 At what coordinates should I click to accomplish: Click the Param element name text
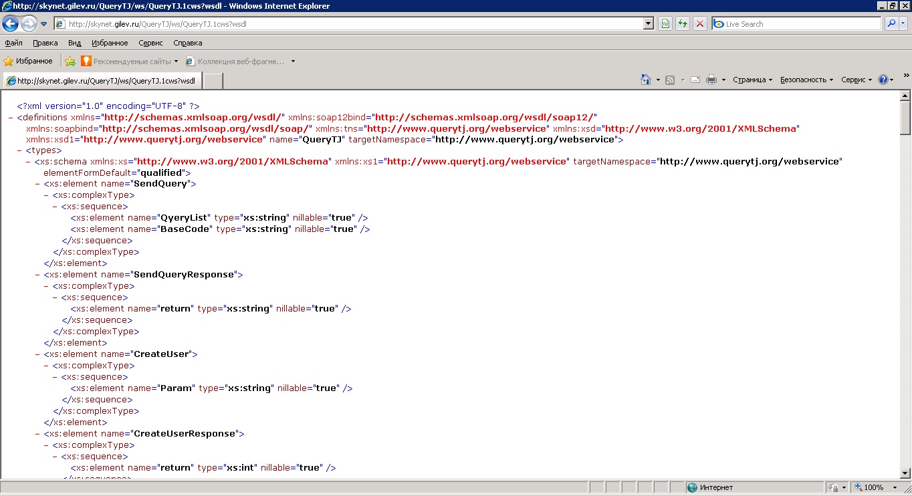(177, 388)
